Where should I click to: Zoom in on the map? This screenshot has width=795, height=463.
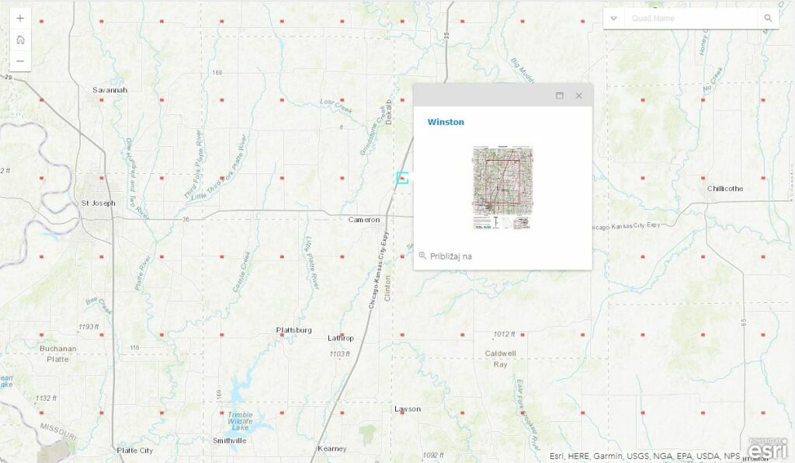20,19
